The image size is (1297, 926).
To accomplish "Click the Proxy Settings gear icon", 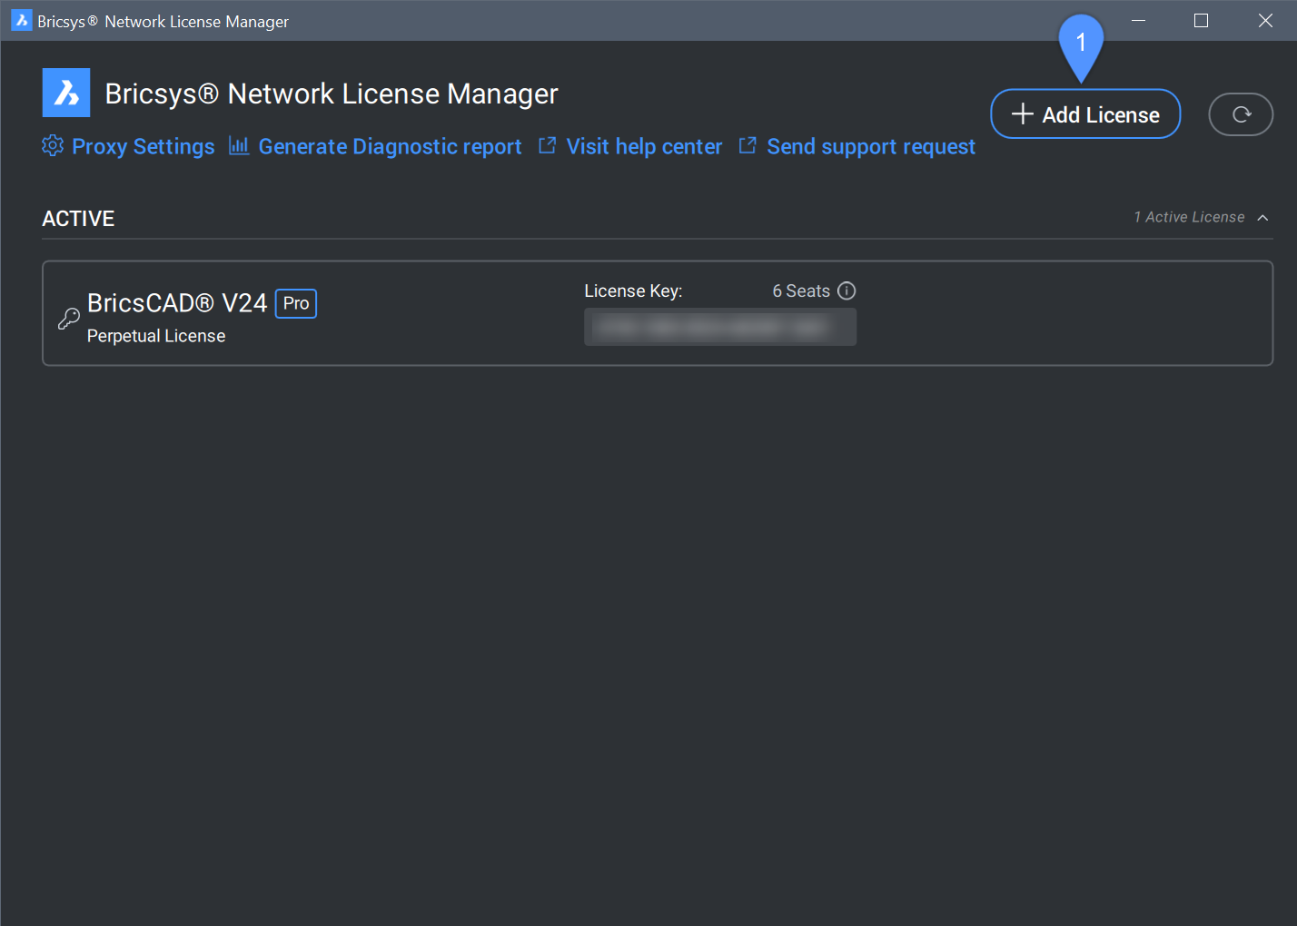I will [53, 146].
